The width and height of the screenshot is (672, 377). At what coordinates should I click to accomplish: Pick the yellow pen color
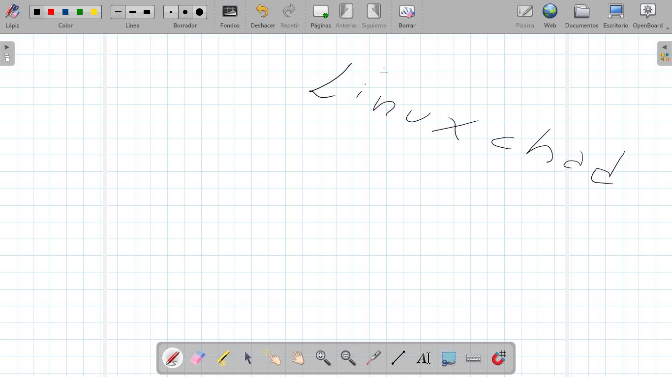[x=94, y=12]
